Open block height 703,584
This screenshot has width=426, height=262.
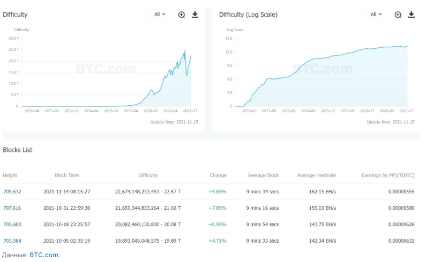coord(12,241)
